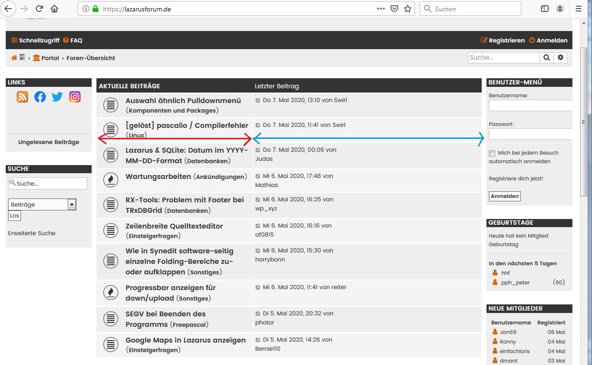
Task: Click the green padlock security icon
Action: tap(95, 9)
